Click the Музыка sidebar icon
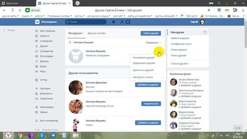 click(x=37, y=61)
